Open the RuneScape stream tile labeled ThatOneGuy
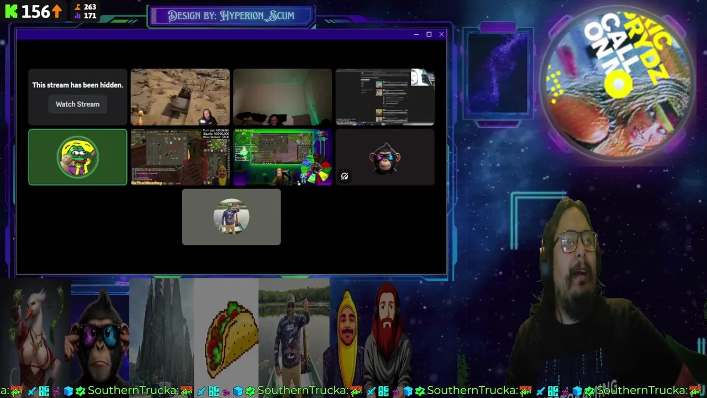This screenshot has width=707, height=398. (180, 157)
